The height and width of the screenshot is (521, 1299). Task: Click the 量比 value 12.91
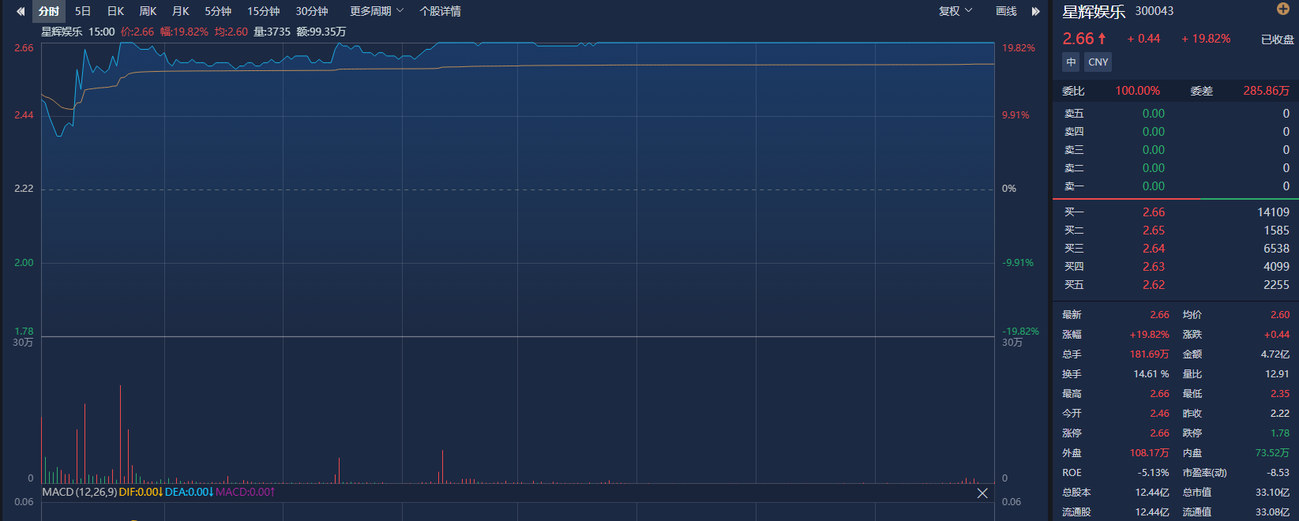click(x=1277, y=374)
